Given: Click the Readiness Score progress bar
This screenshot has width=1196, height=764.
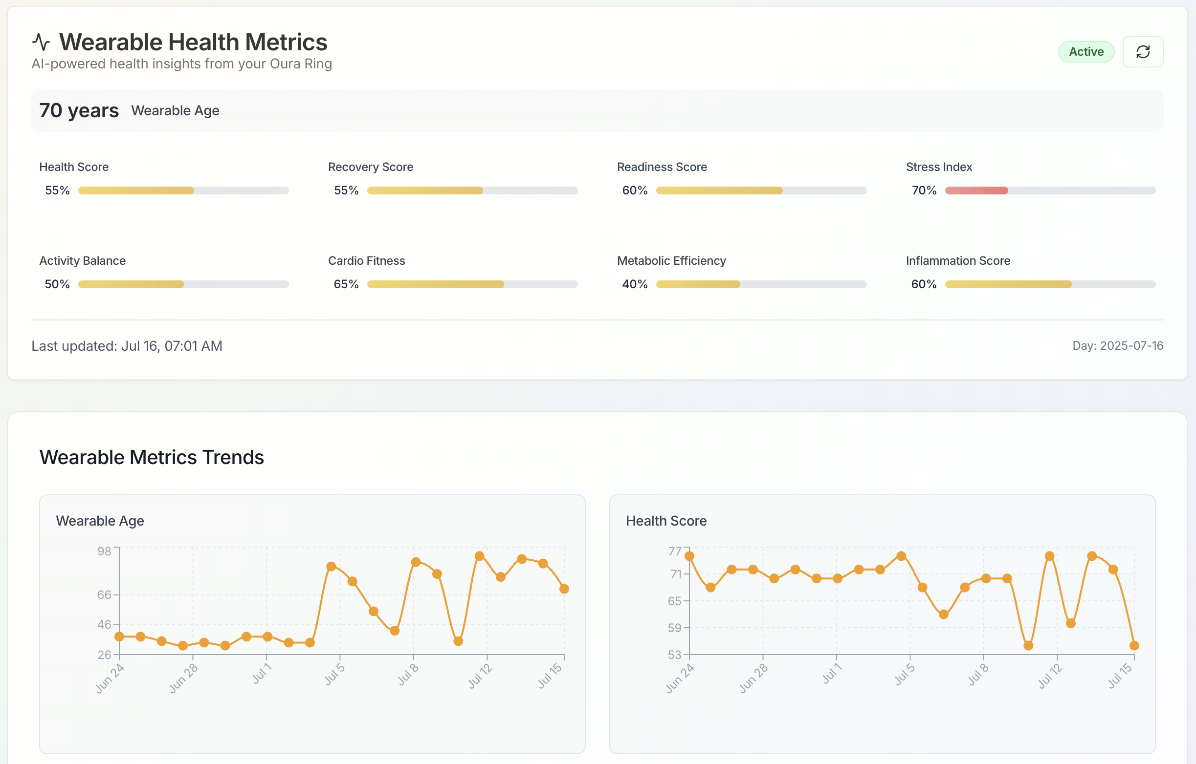Looking at the screenshot, I should 761,191.
